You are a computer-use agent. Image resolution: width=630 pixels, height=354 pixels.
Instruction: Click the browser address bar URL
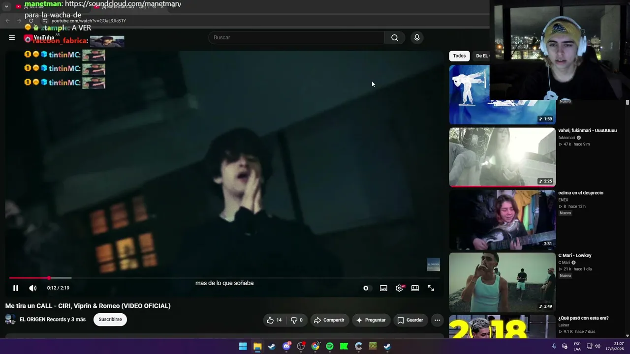pos(89,21)
